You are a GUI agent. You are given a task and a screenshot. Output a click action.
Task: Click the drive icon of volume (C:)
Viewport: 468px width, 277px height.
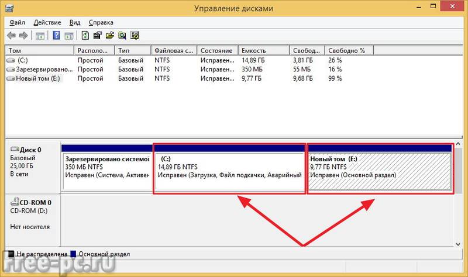11,60
